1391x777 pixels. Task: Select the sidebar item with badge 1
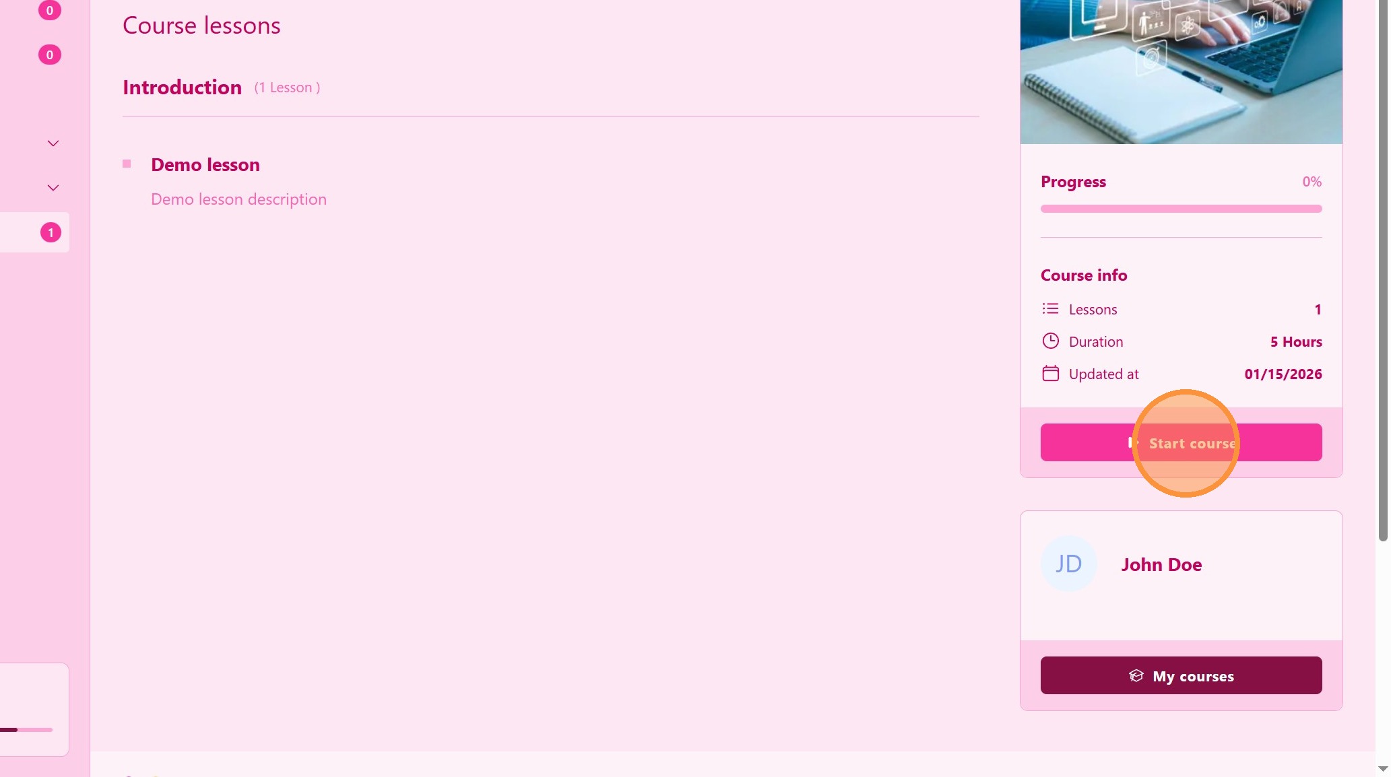pyautogui.click(x=34, y=233)
